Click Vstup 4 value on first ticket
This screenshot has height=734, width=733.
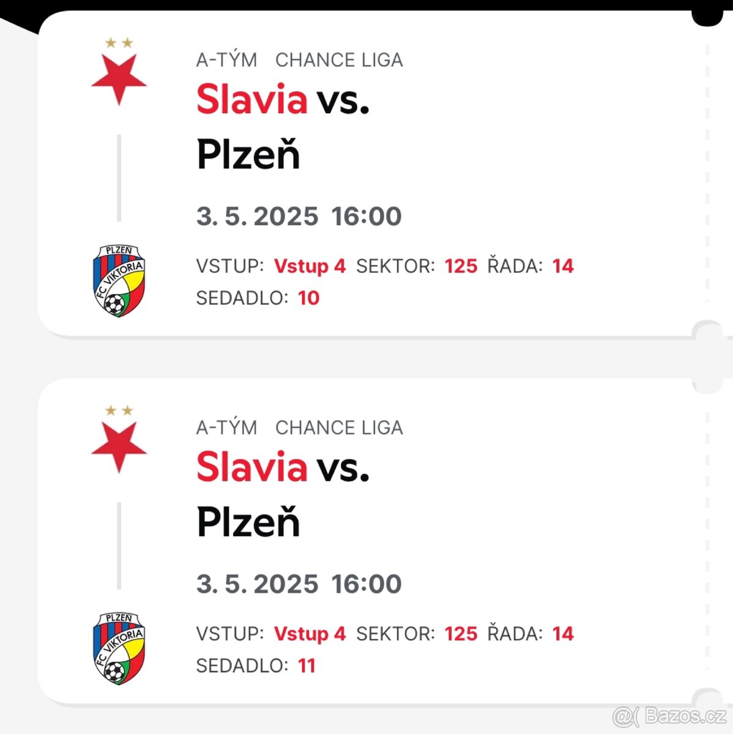click(x=310, y=267)
